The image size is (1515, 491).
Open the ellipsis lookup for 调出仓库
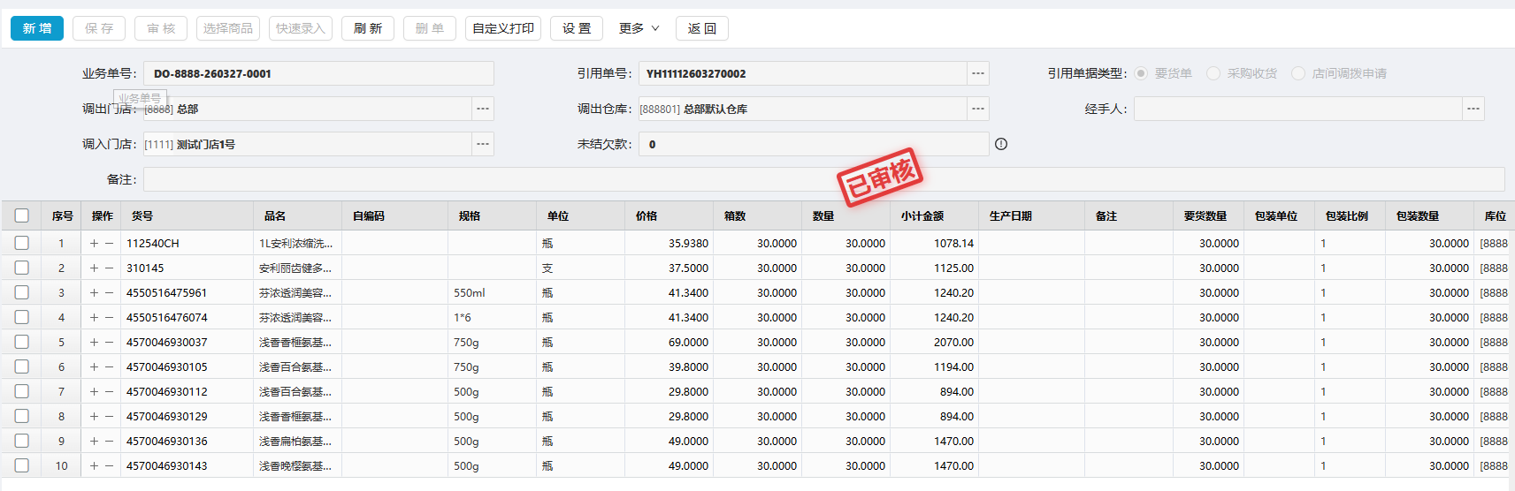977,109
